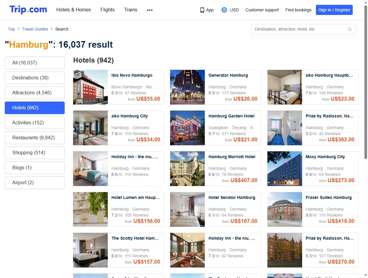Screen dimensions: 368x278
Task: Click the search magnifier icon
Action: click(349, 29)
